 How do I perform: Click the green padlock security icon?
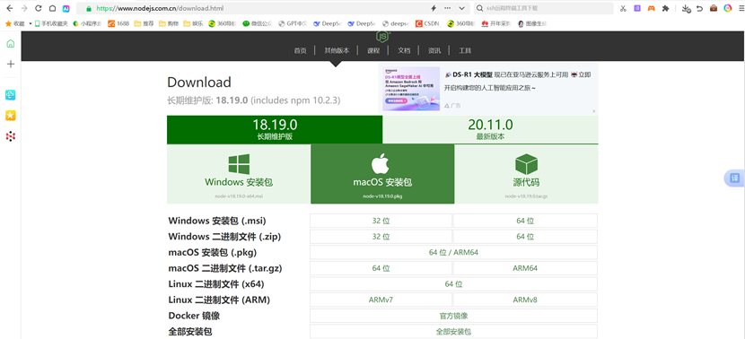(x=88, y=8)
